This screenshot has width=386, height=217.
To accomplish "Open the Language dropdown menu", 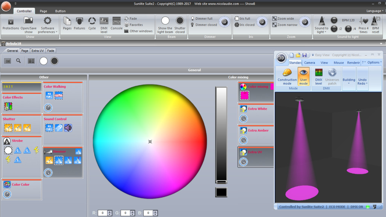I will (375, 11).
